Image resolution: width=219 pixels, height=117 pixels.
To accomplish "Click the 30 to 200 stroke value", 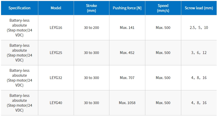I will pos(91,28).
